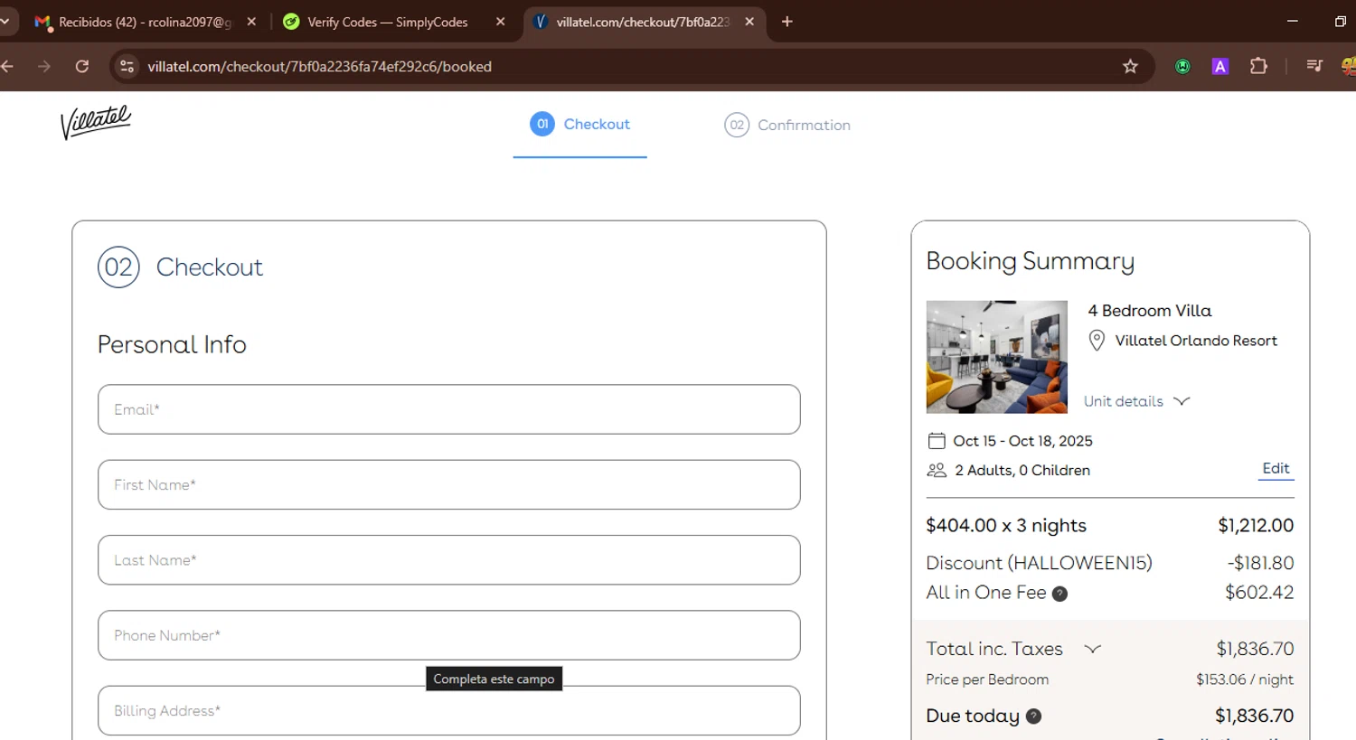Click into the Billing Address field

(x=449, y=711)
